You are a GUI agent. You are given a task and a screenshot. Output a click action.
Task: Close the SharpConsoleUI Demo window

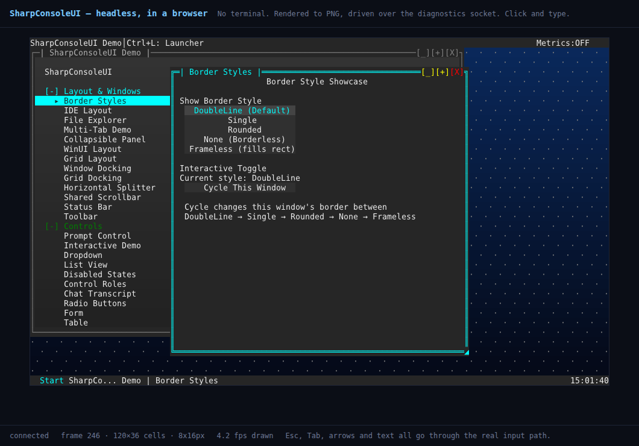tap(452, 53)
